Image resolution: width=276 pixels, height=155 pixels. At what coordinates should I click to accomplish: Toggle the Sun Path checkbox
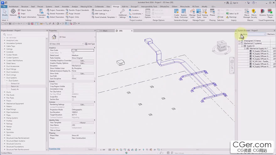[73, 76]
